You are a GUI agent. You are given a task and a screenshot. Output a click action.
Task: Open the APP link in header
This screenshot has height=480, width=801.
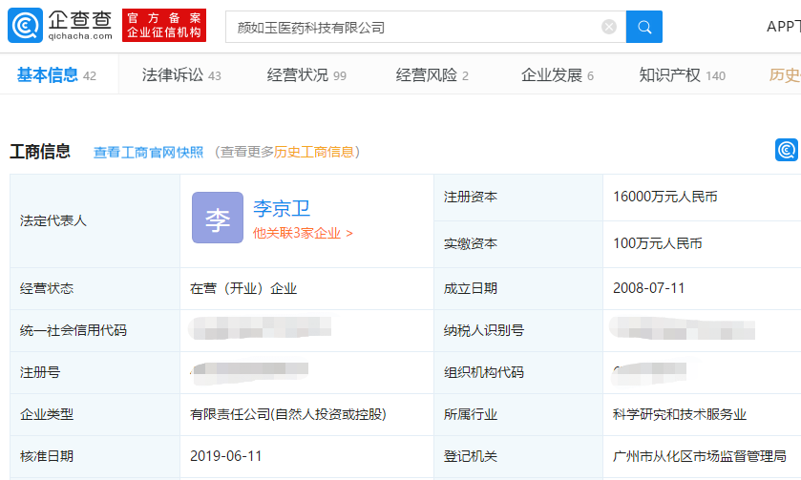pyautogui.click(x=784, y=27)
